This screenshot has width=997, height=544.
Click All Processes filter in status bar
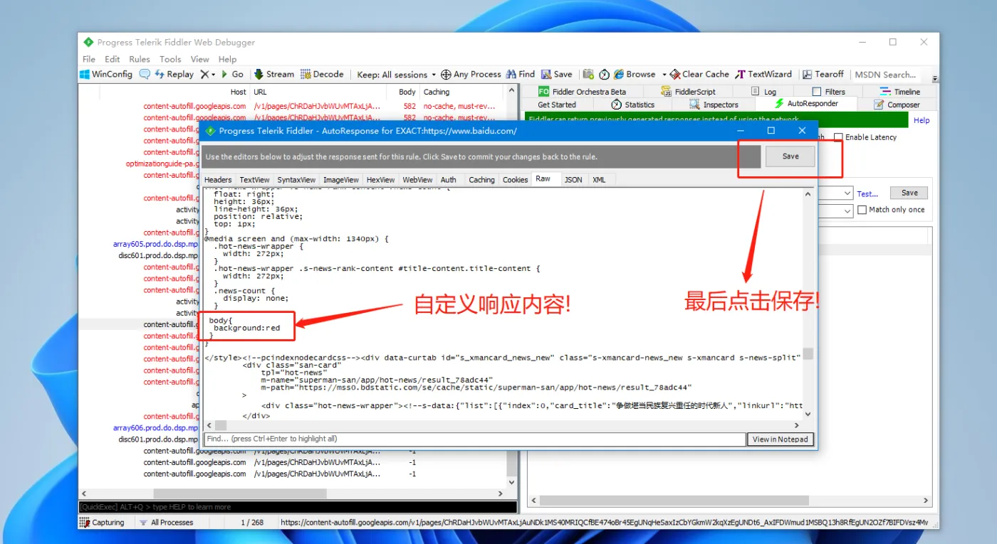point(167,522)
